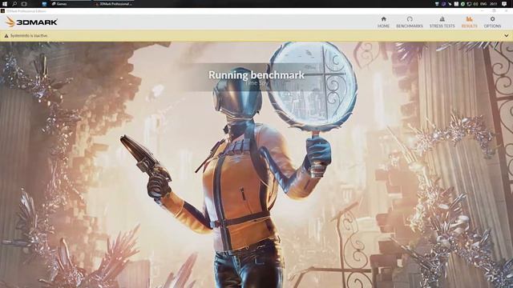This screenshot has height=288, width=513.
Task: Minimize the 3DMark window
Action: click(x=482, y=10)
